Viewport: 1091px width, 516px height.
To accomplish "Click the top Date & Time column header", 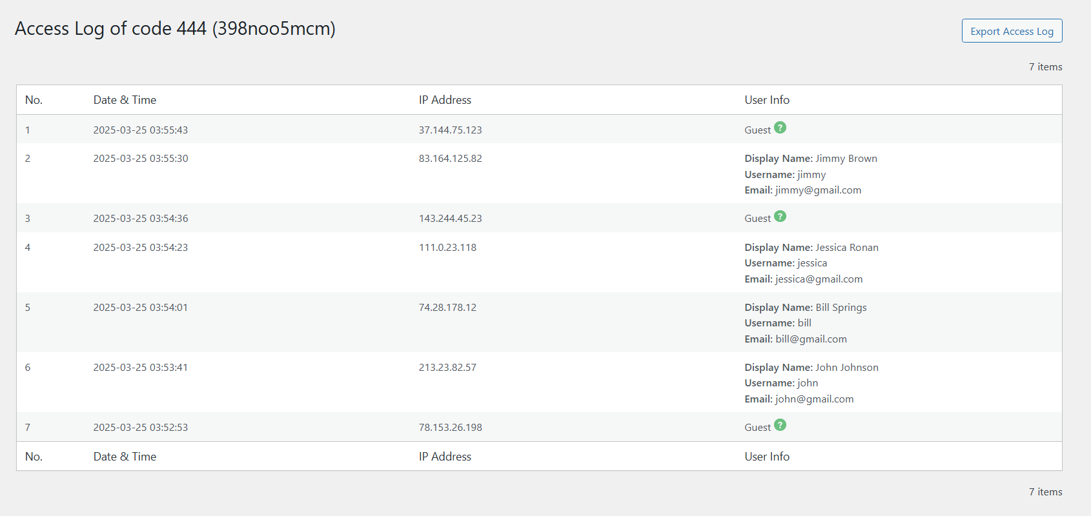I will tap(125, 100).
